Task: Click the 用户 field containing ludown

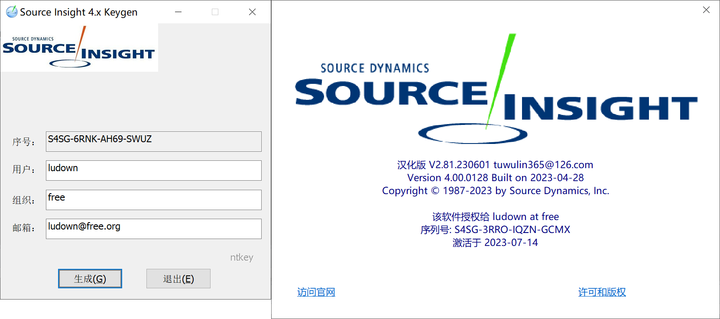Action: click(154, 170)
